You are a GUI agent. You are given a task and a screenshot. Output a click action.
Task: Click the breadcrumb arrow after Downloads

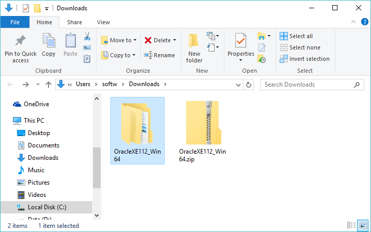pos(165,84)
